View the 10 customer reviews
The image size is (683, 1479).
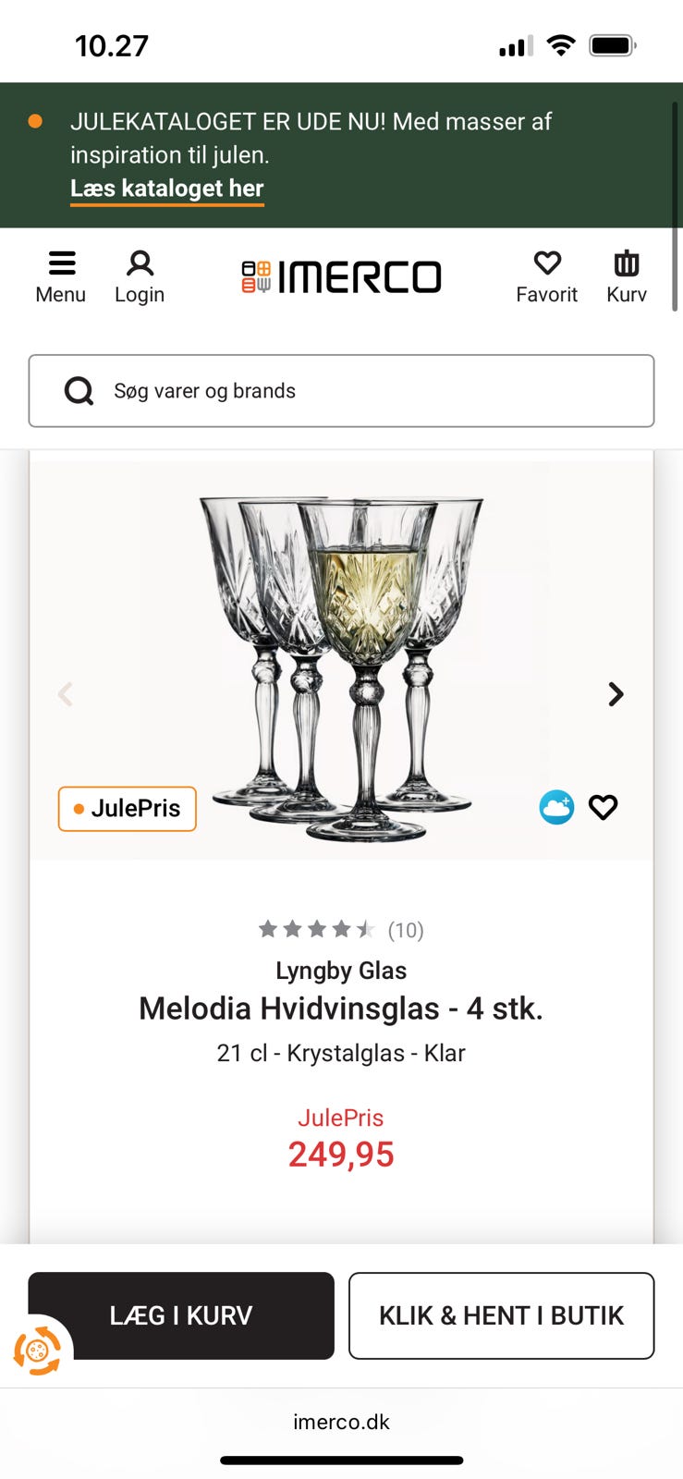click(x=404, y=930)
